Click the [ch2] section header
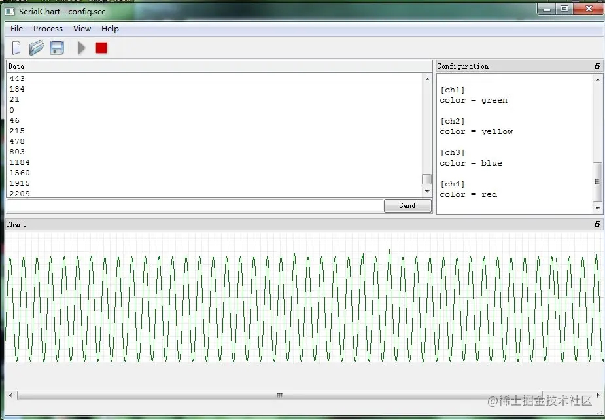Viewport: 605px width, 420px height. point(452,121)
